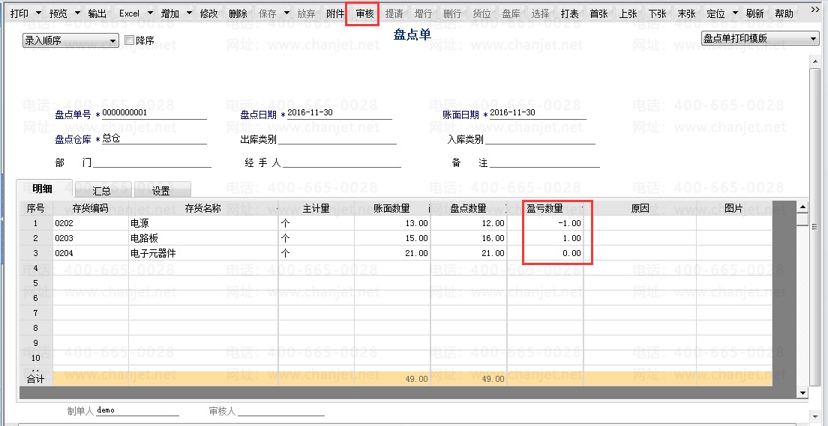Click the 输出 toolbar button
The image size is (828, 426).
(x=97, y=13)
